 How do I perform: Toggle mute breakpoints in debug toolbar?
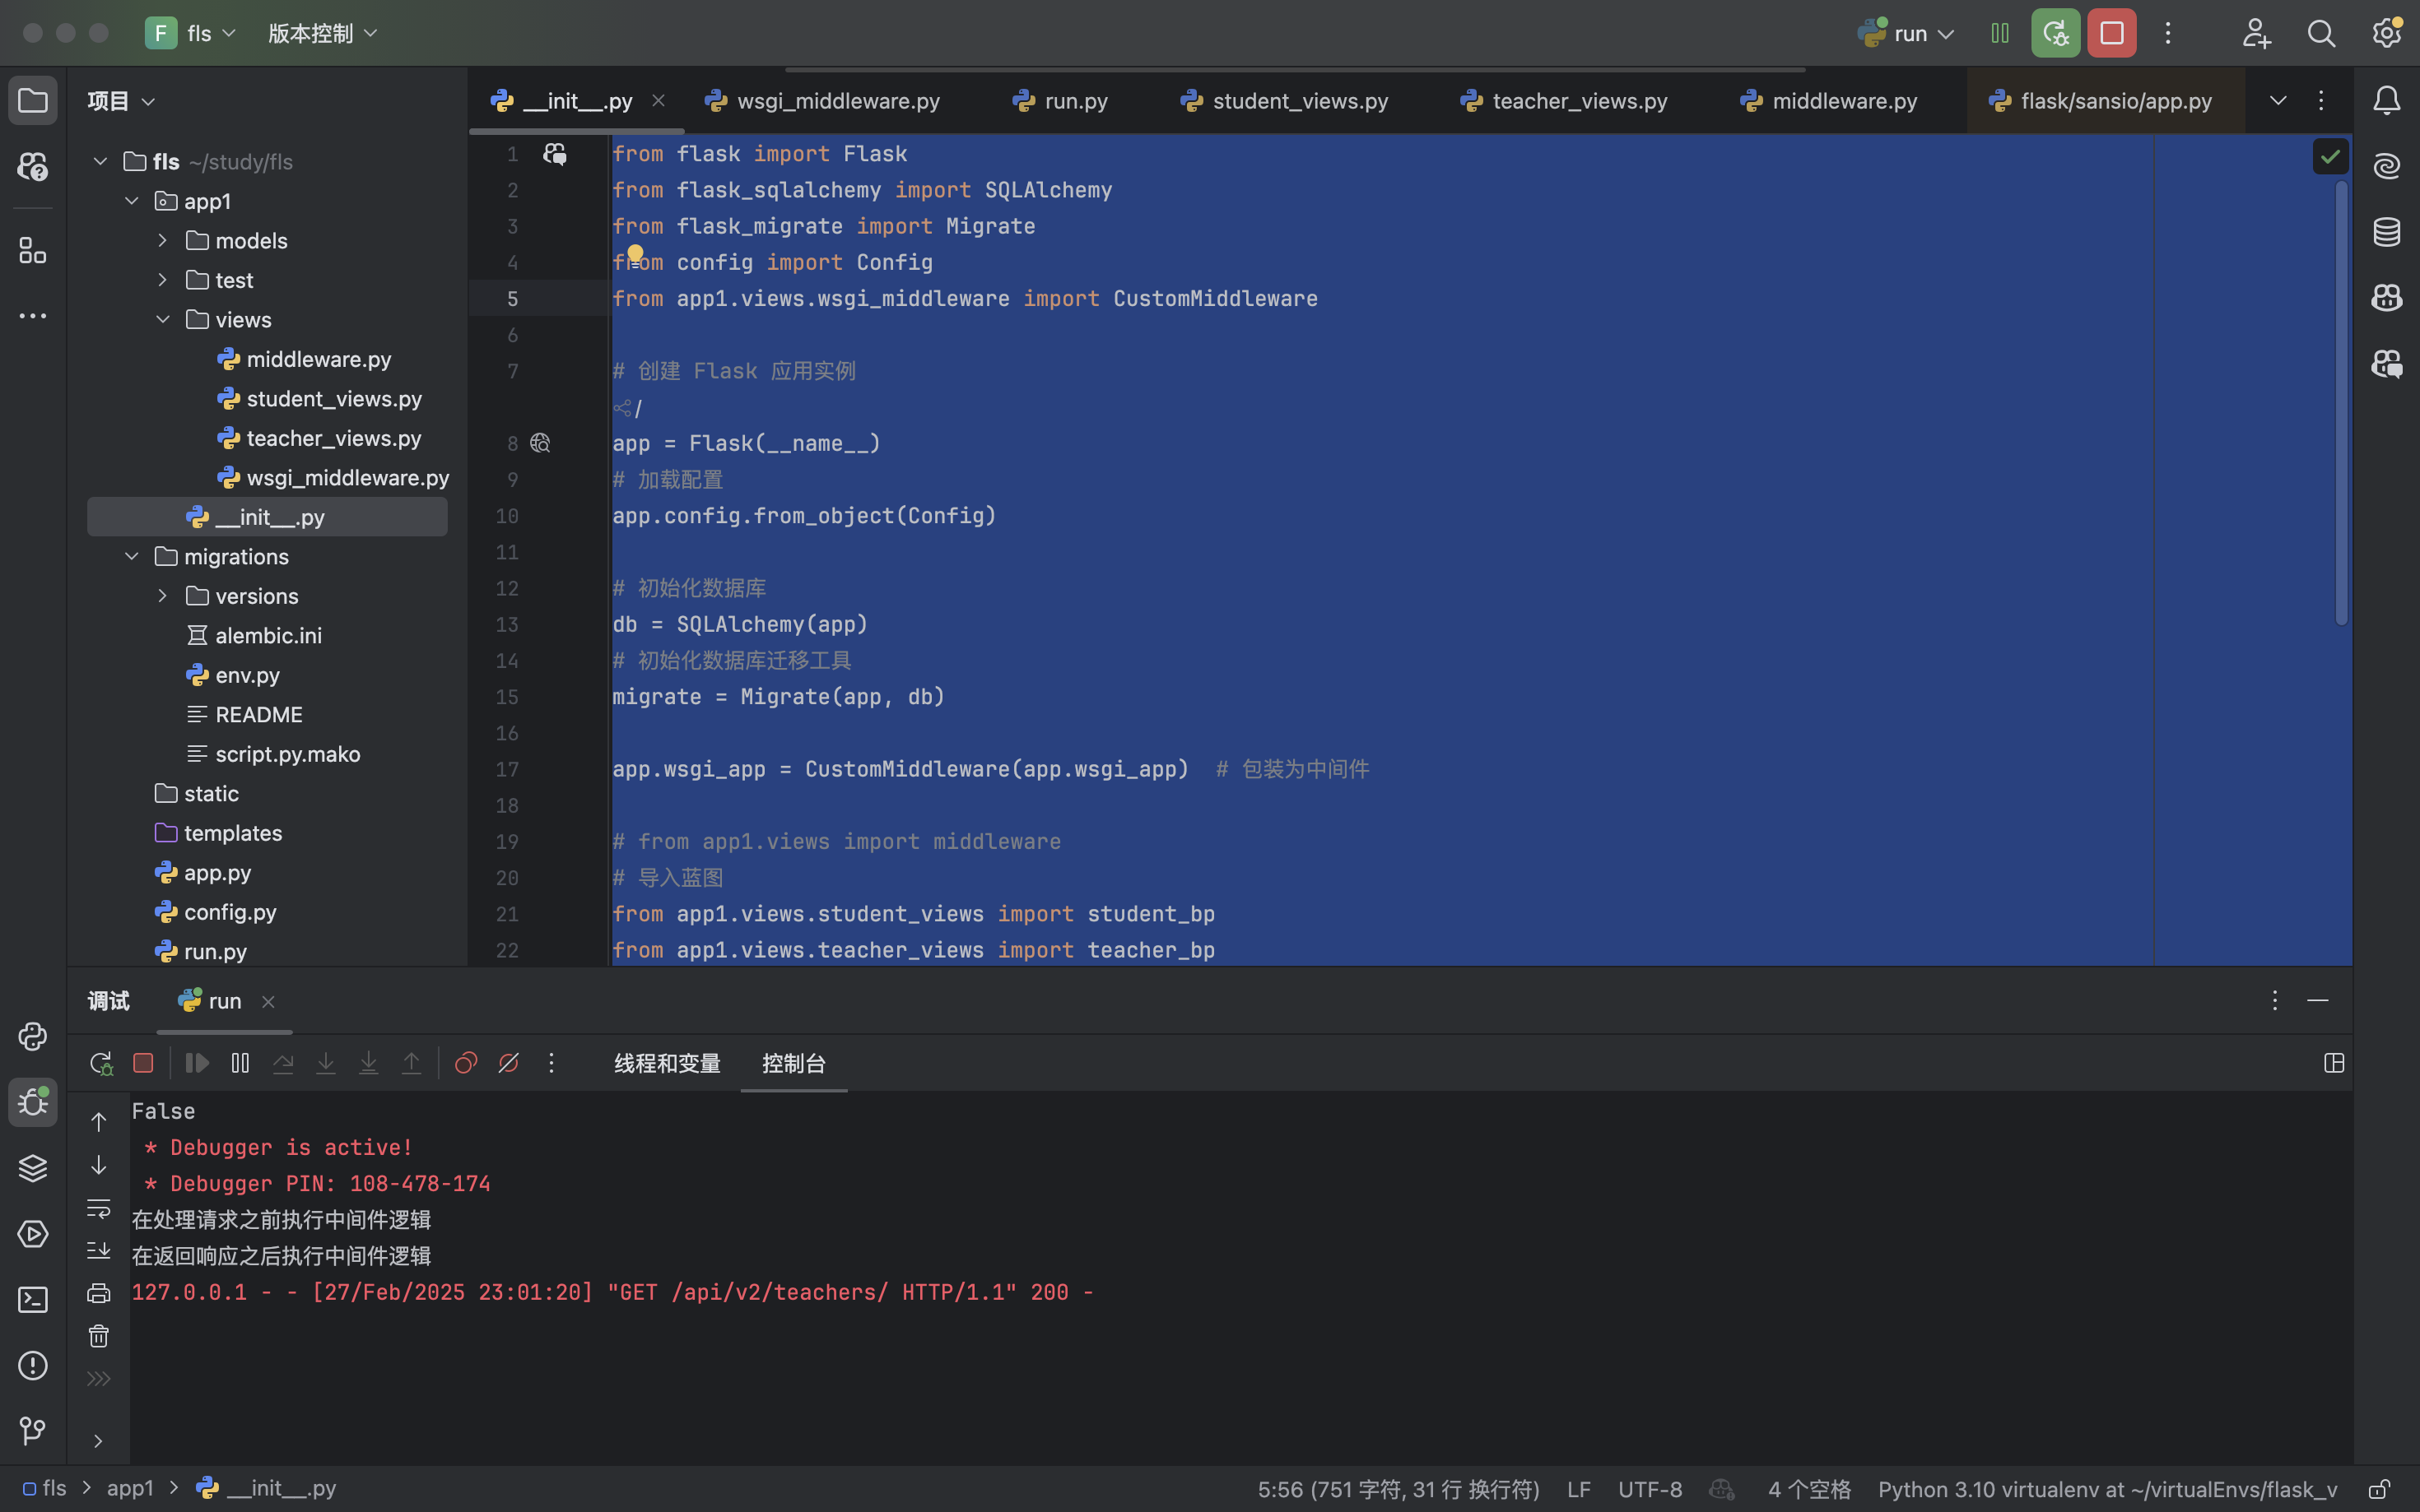[508, 1063]
